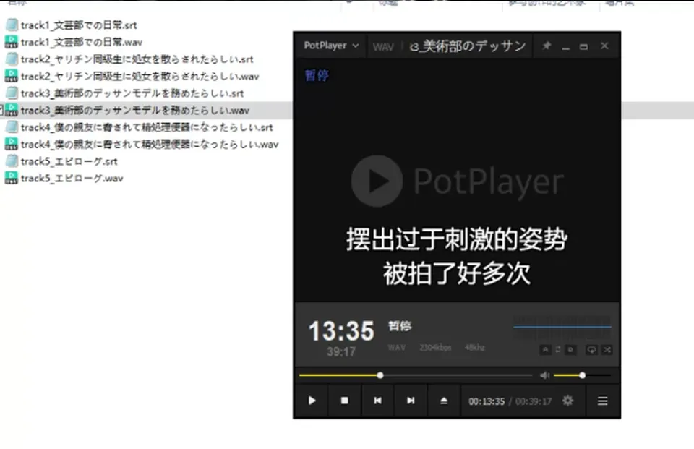
Task: Click the 48khz sample rate label
Action: [x=474, y=348]
